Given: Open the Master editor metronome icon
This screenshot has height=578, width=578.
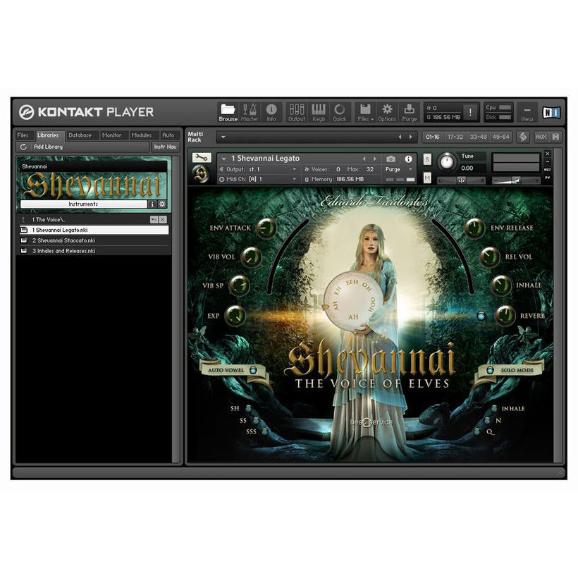Looking at the screenshot, I should [250, 112].
